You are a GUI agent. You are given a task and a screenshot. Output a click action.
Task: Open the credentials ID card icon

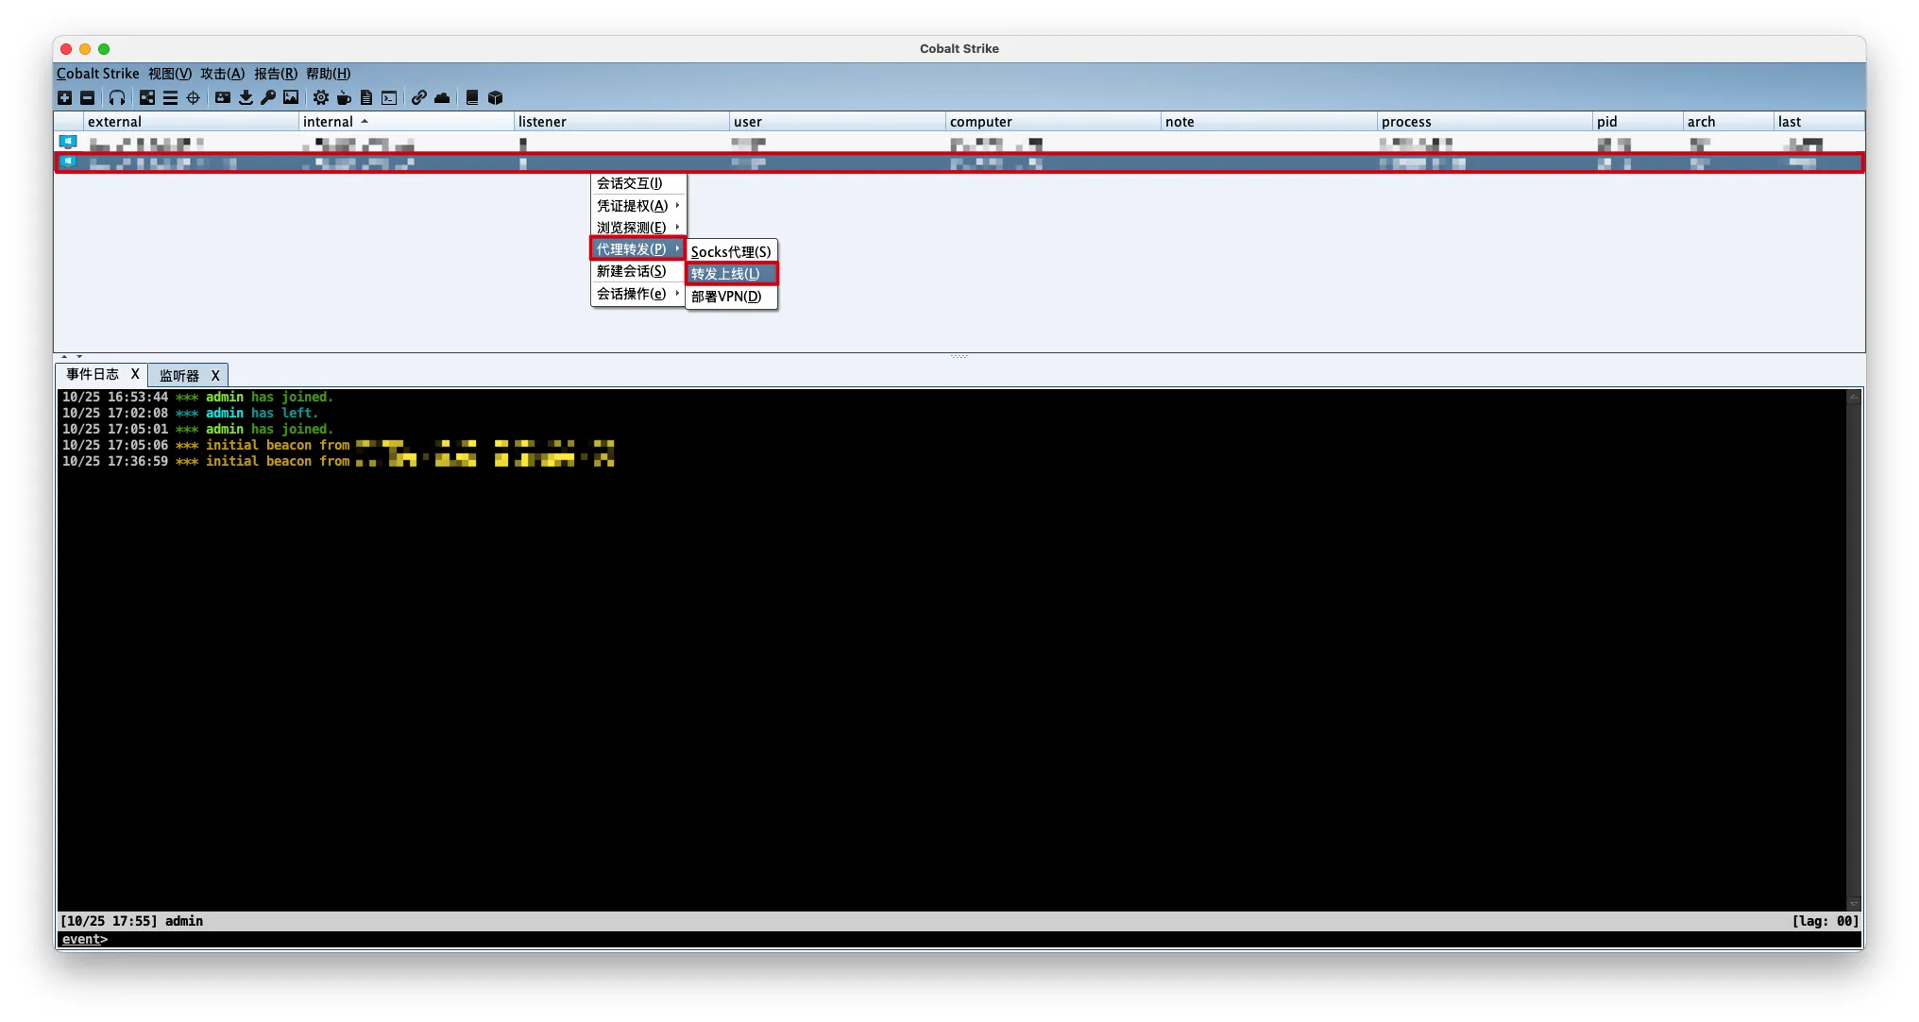pos(223,97)
